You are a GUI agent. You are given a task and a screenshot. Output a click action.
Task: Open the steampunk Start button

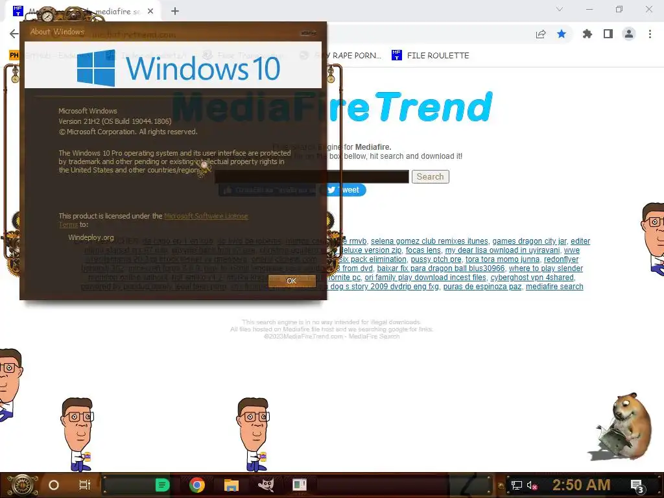click(22, 485)
